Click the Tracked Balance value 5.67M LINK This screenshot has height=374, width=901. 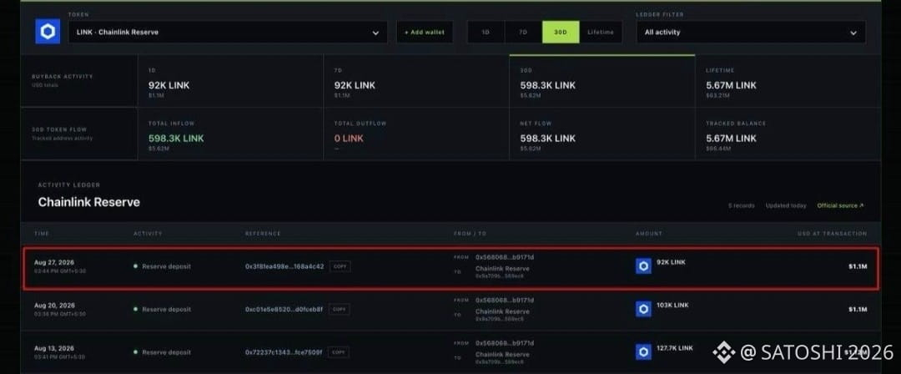[731, 138]
